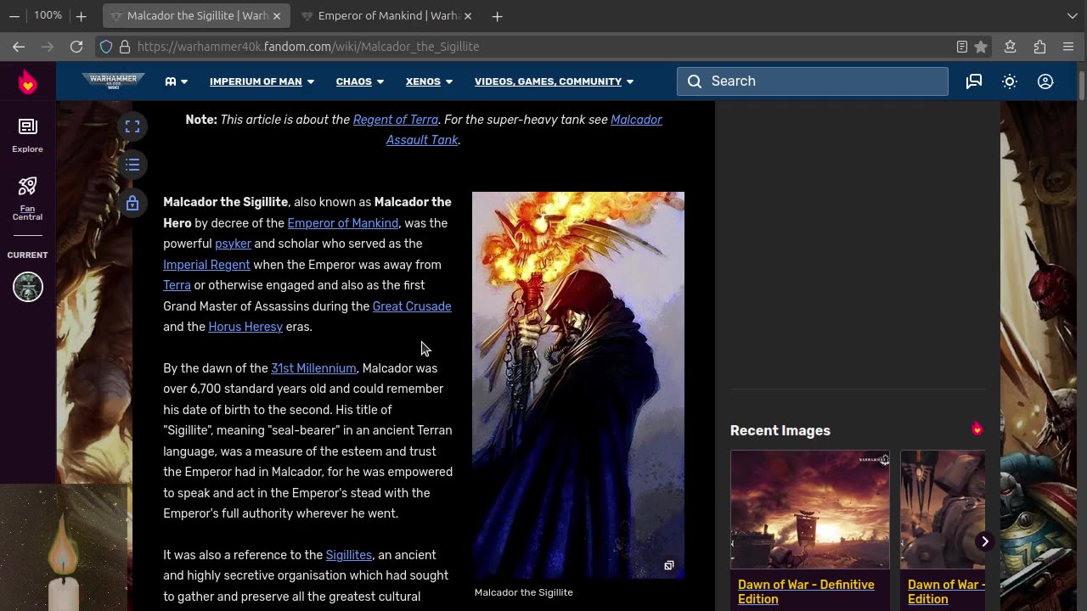Expand the Imperium of Man menu
This screenshot has width=1087, height=611.
[x=262, y=81]
